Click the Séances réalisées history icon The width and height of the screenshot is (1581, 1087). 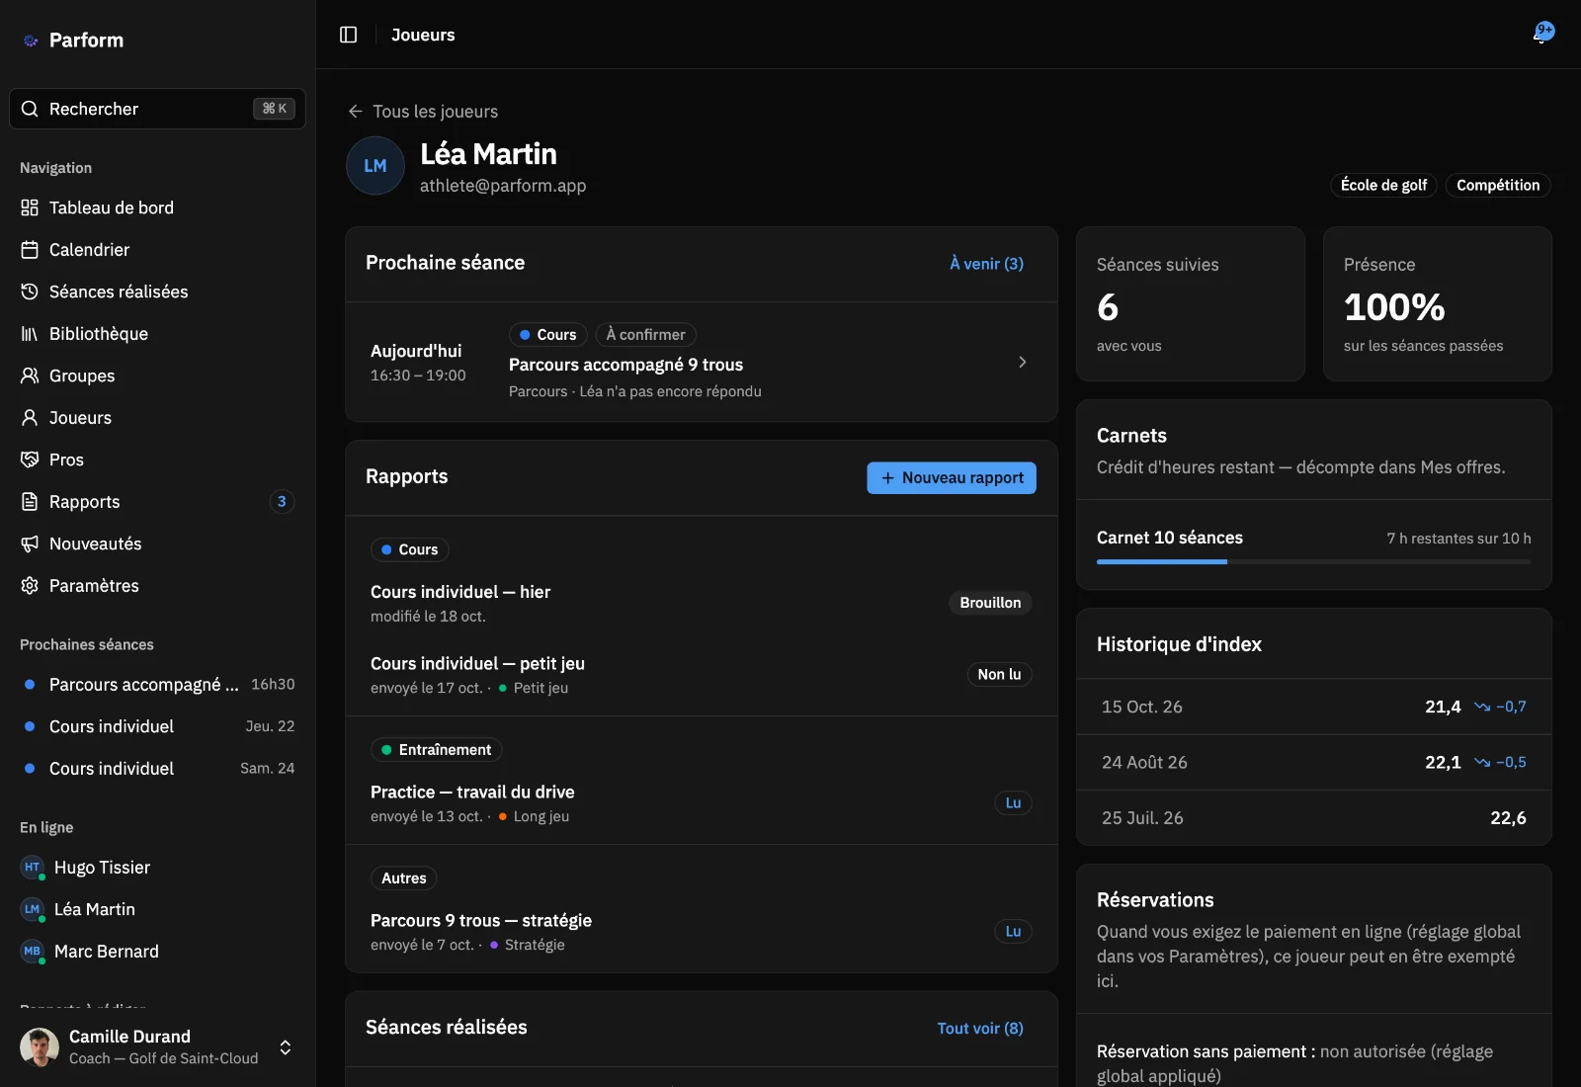click(30, 292)
